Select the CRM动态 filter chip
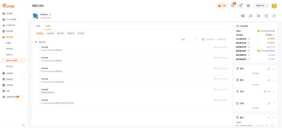Viewport: 282px width, 128px height. (x=50, y=33)
